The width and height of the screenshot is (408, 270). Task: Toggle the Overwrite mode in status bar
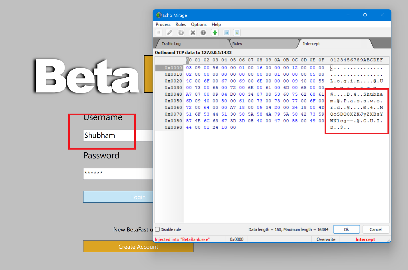325,239
